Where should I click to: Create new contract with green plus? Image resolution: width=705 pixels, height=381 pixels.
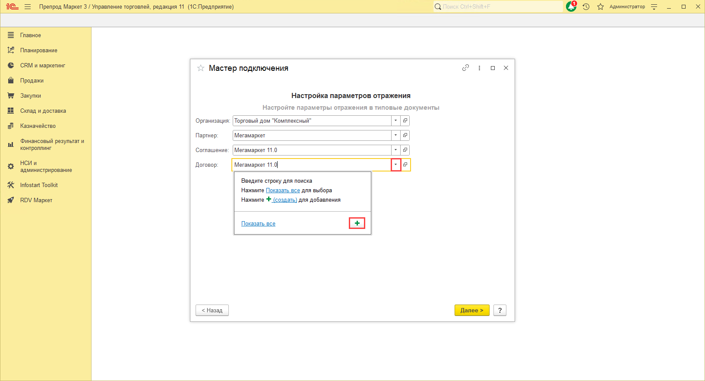click(x=357, y=223)
